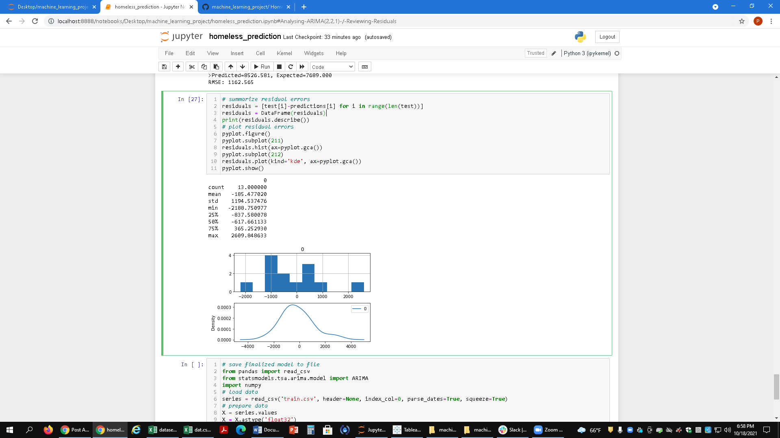
Task: Open Chrome three-dot menu
Action: point(771,21)
